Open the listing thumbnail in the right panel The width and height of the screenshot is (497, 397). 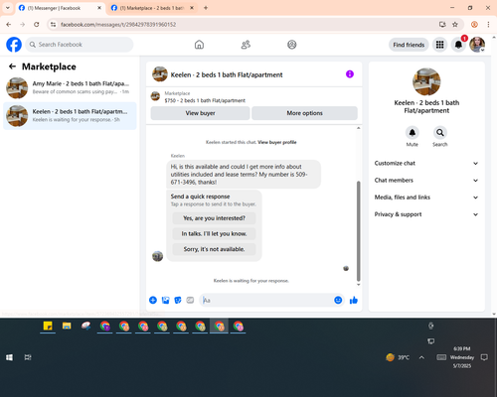426,81
